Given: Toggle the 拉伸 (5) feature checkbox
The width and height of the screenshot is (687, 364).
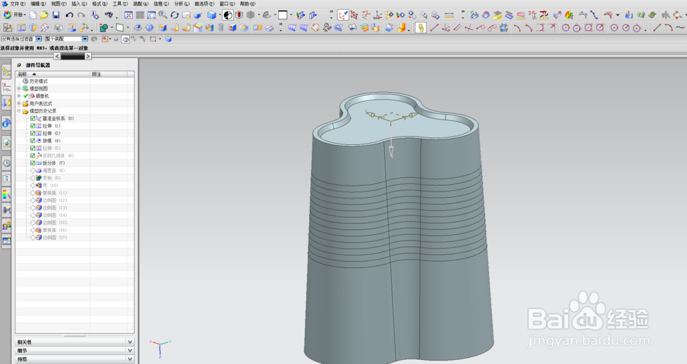Looking at the screenshot, I should pyautogui.click(x=32, y=148).
